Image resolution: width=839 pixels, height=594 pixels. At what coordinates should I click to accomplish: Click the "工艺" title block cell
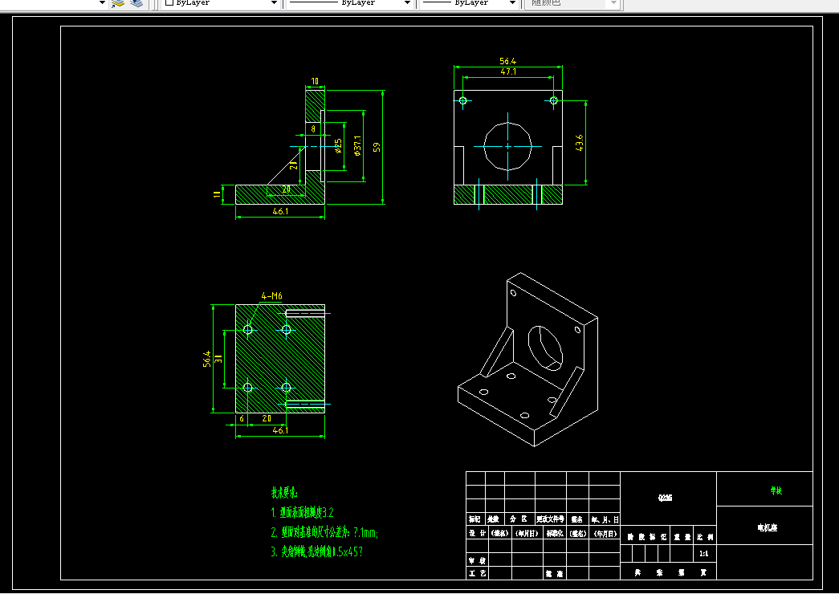tap(477, 573)
